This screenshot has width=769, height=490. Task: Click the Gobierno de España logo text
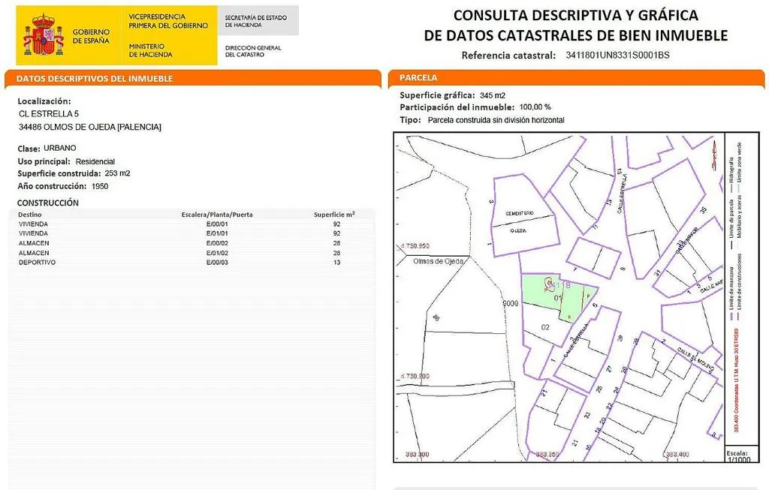point(91,36)
